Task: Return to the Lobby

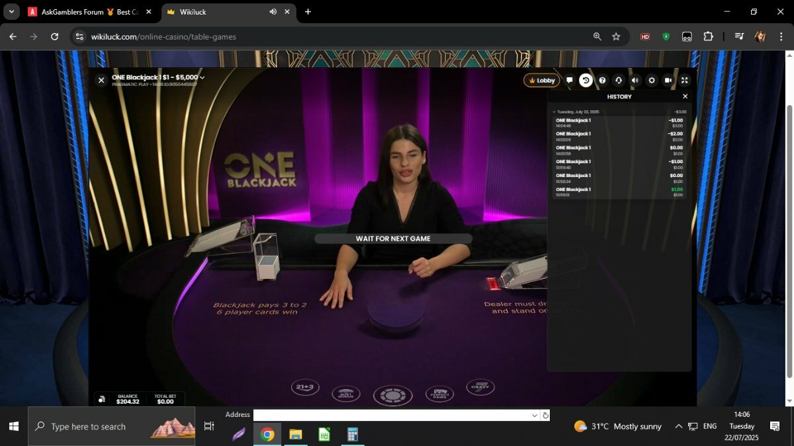Action: (x=542, y=80)
